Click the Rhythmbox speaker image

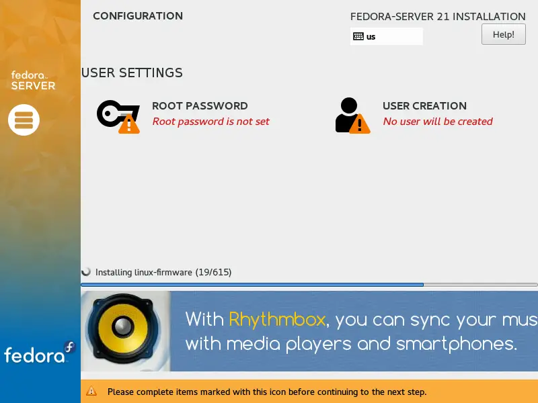[126, 331]
